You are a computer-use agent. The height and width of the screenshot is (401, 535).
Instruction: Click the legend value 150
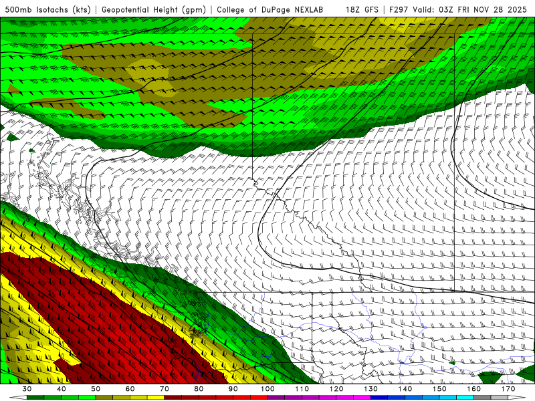(439, 389)
